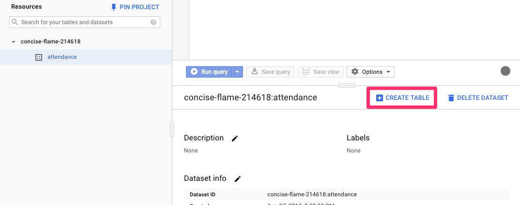Click the gray circle status indicator

pyautogui.click(x=505, y=71)
